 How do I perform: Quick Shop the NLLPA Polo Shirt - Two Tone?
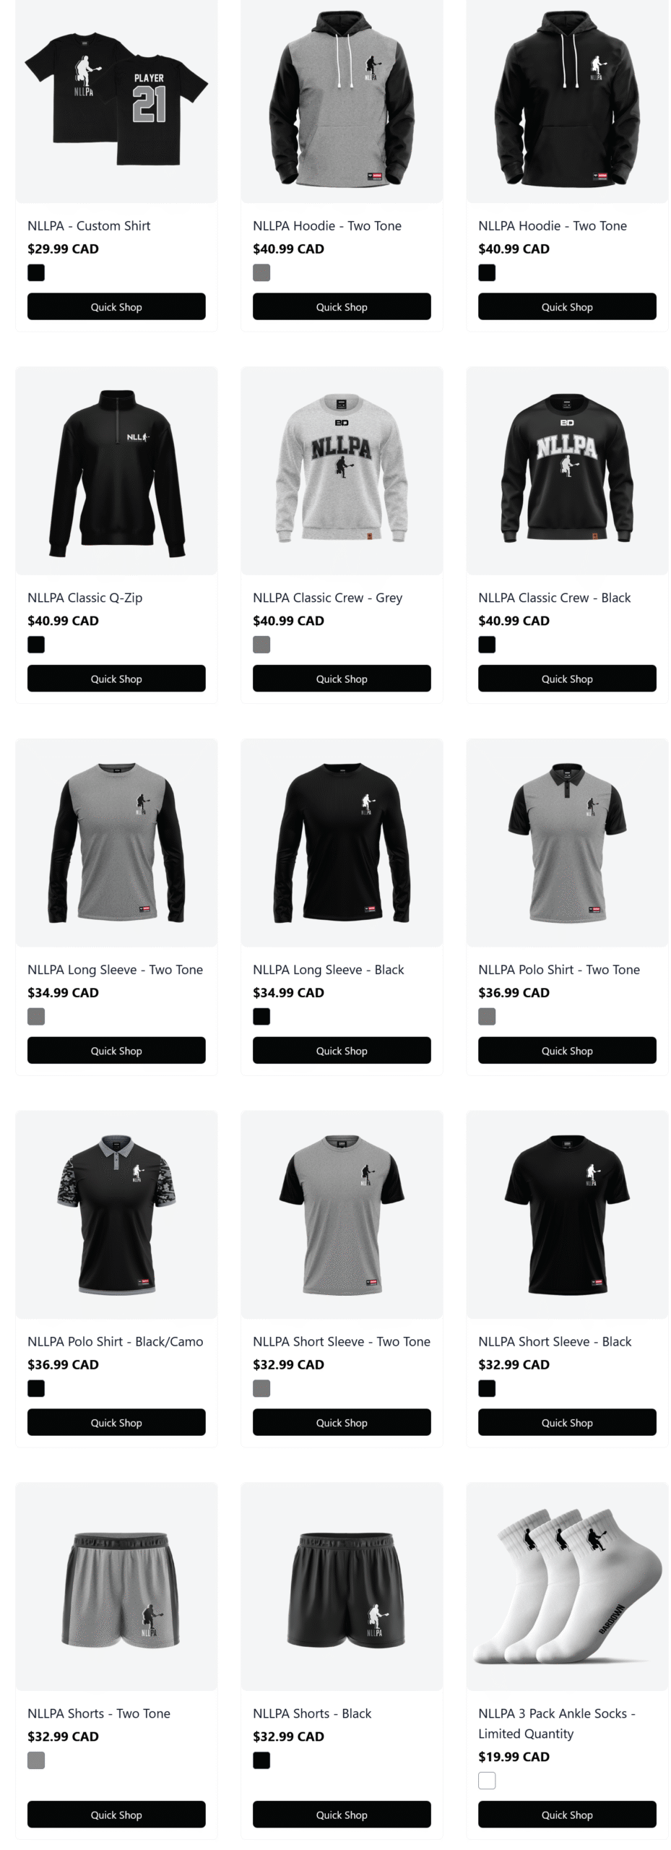(567, 1051)
